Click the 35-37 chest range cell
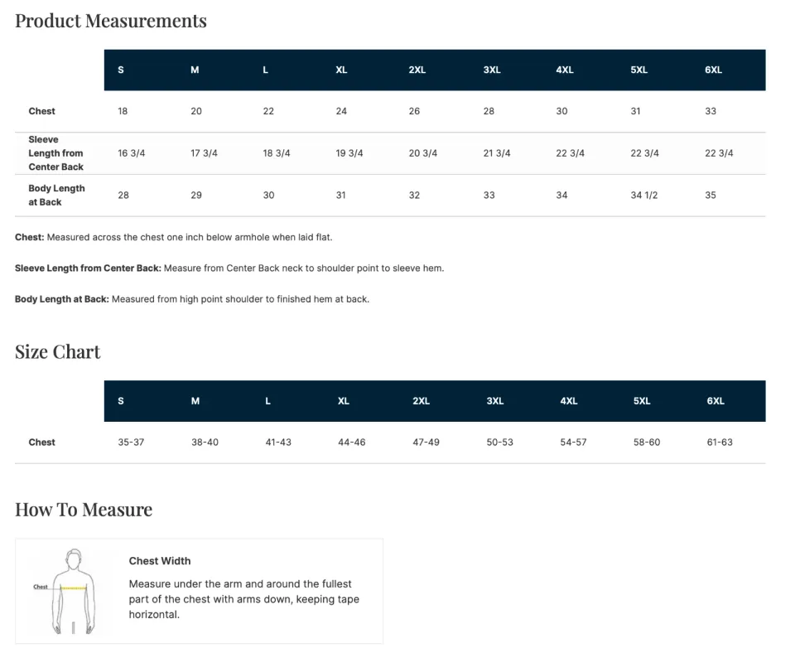 click(131, 443)
